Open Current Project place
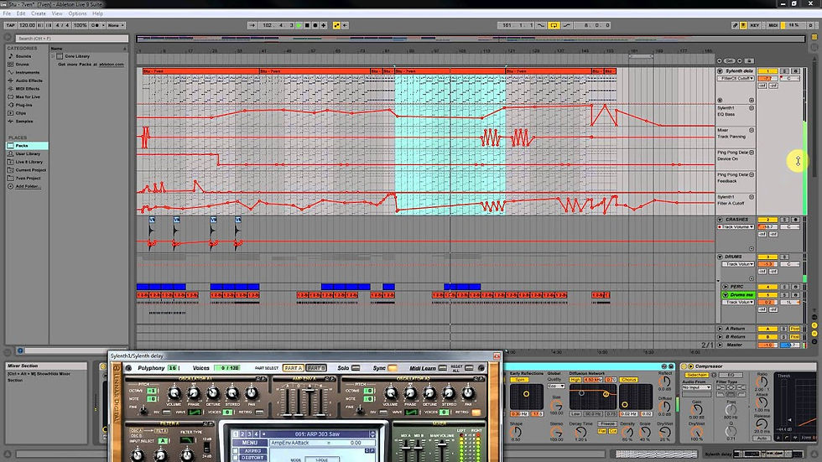The width and height of the screenshot is (822, 462). click(30, 170)
